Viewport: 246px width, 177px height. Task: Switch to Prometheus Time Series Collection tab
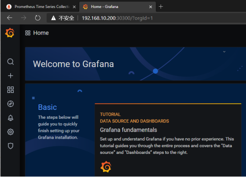click(x=40, y=7)
